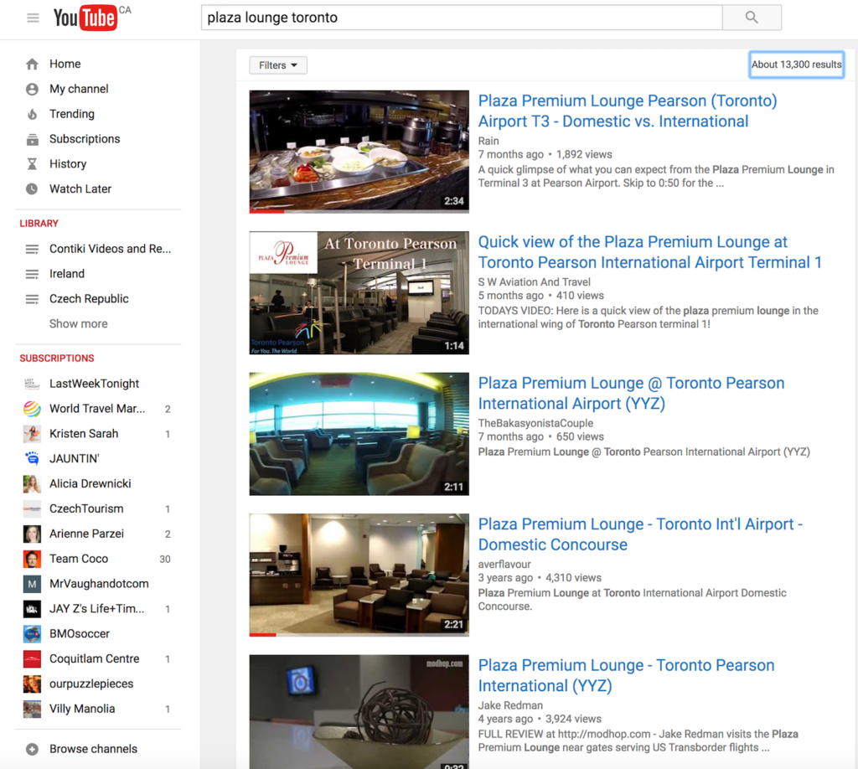Image resolution: width=858 pixels, height=769 pixels.
Task: Play the At Toronto Pearson Terminal 1 thumbnail
Action: pos(359,292)
